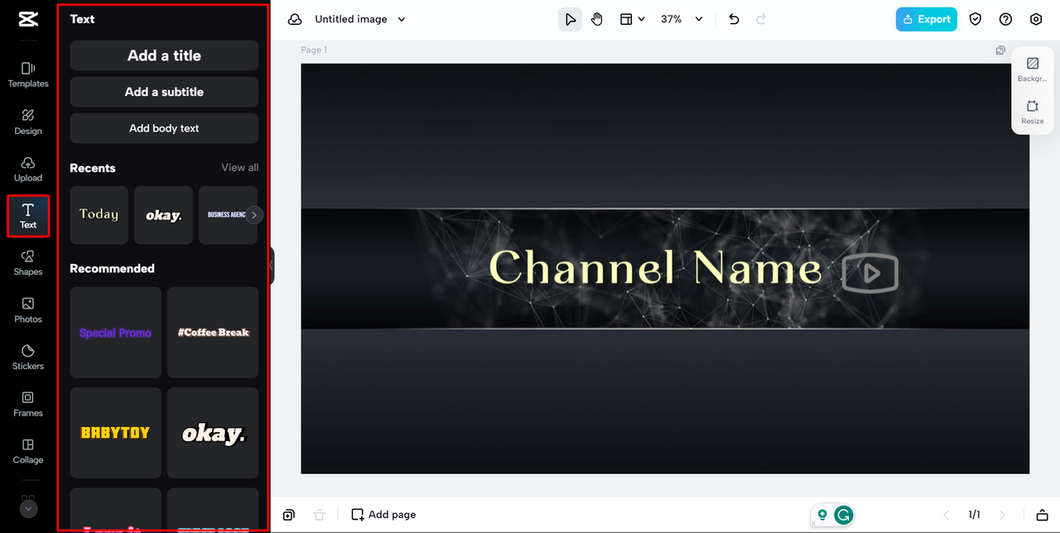The width and height of the screenshot is (1060, 533).
Task: Open the Photos sidebar panel
Action: [28, 310]
